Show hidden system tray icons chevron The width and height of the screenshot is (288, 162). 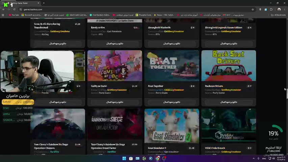[x=254, y=159]
